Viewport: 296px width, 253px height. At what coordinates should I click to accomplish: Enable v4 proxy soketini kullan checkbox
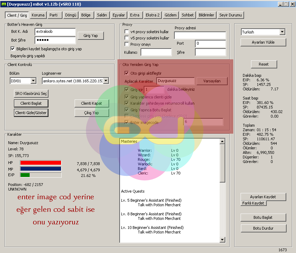(127, 31)
